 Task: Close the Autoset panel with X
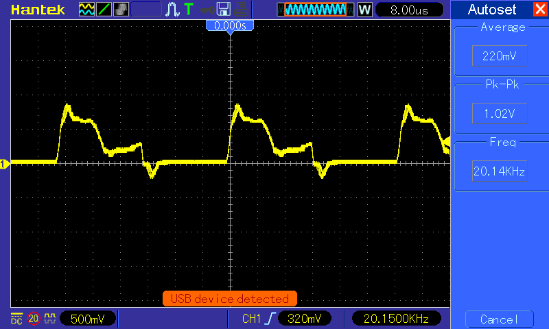pyautogui.click(x=539, y=9)
